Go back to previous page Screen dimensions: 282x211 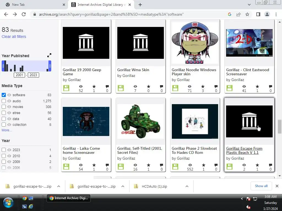6,14
